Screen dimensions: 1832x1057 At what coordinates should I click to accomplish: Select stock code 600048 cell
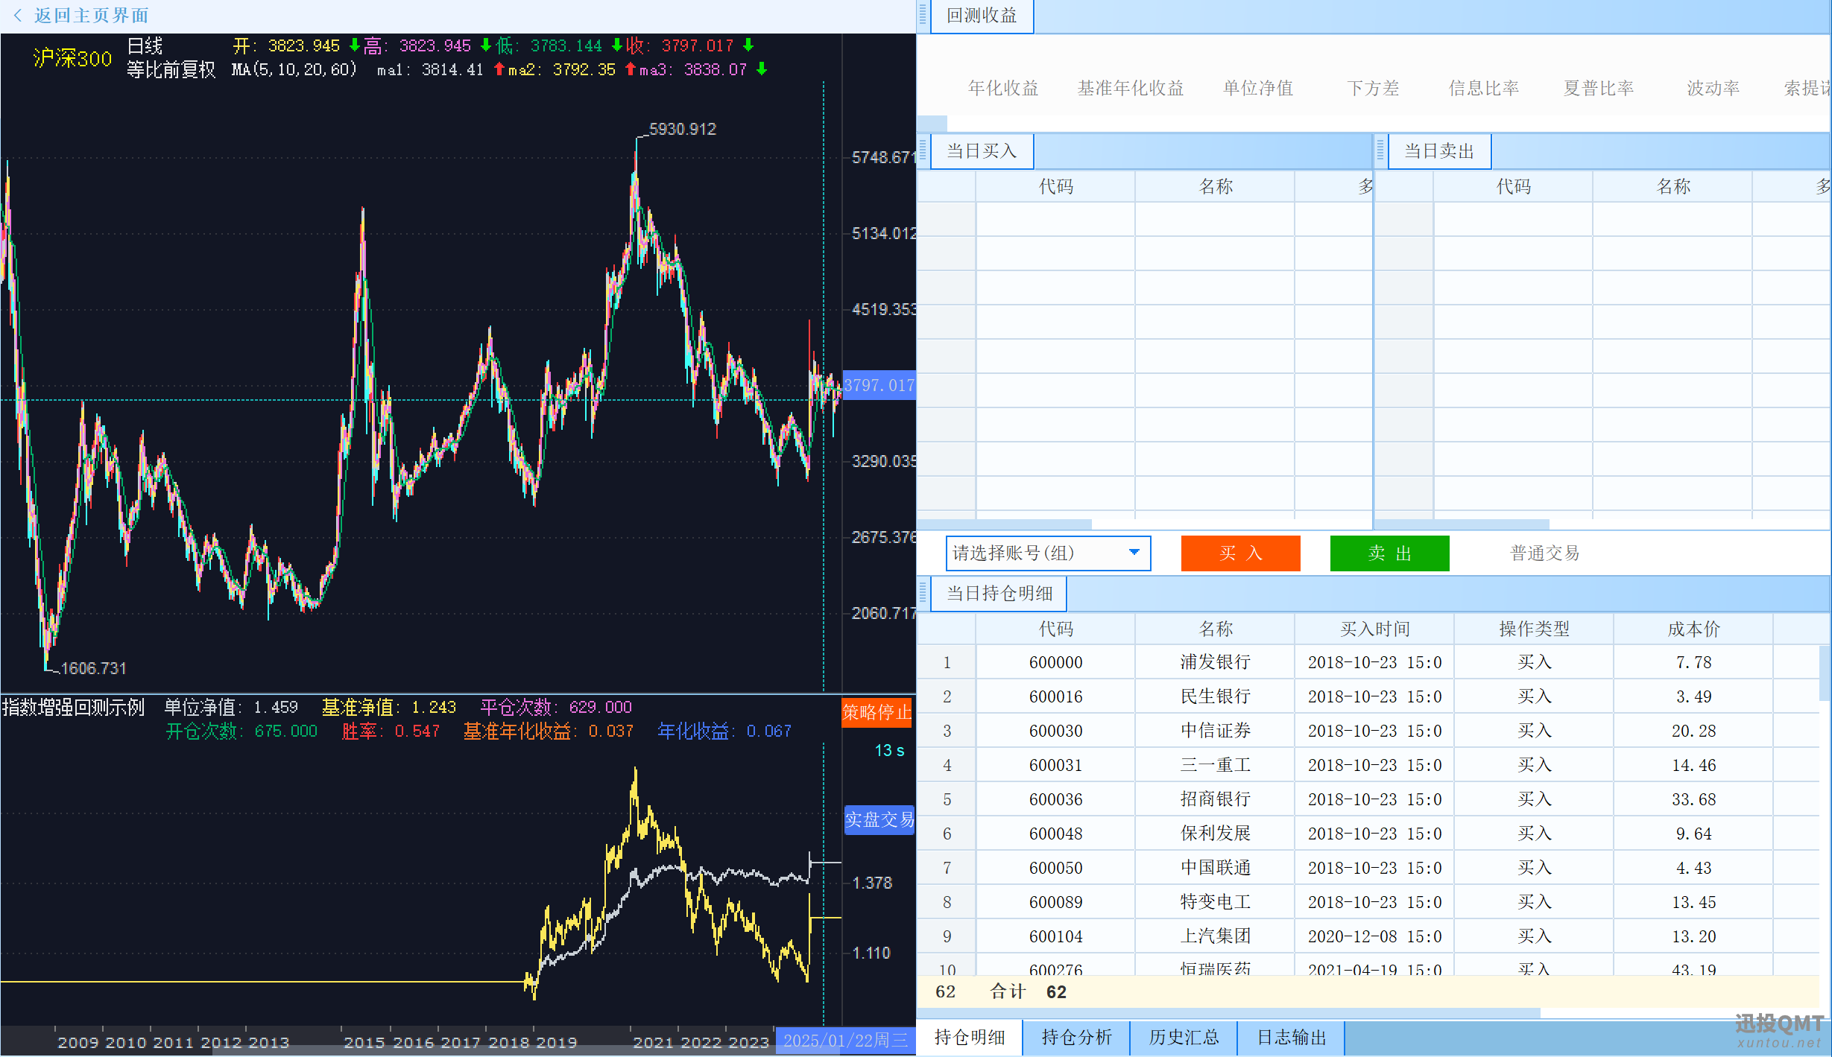click(1056, 834)
